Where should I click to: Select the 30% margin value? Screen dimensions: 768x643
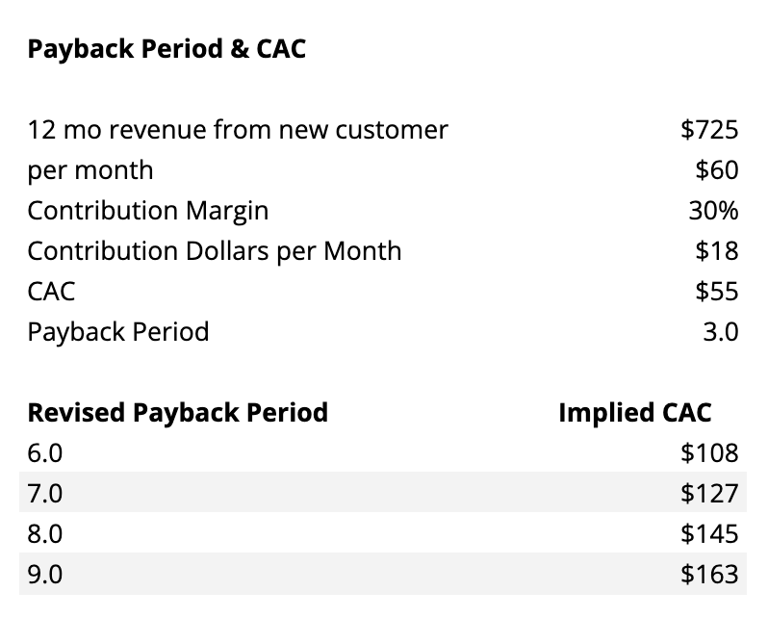[713, 211]
